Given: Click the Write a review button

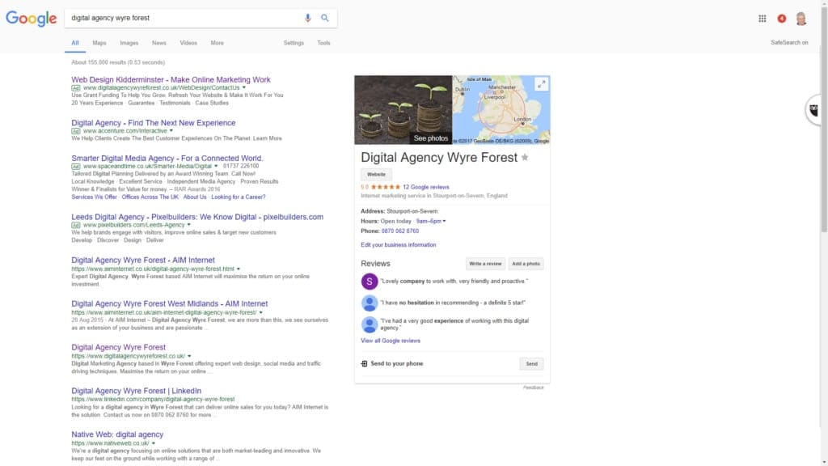Looking at the screenshot, I should point(485,264).
